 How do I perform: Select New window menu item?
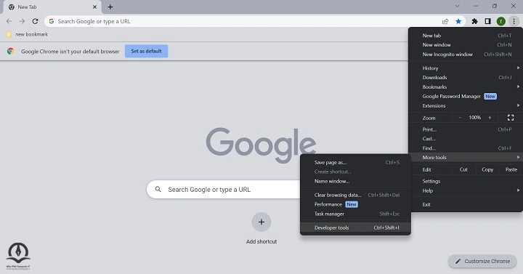(x=466, y=45)
